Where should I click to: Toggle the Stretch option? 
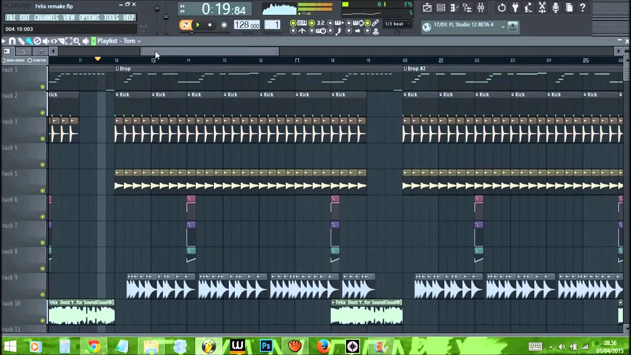click(x=36, y=60)
